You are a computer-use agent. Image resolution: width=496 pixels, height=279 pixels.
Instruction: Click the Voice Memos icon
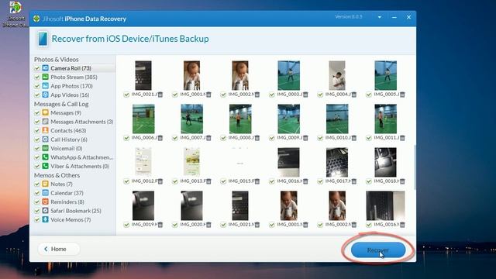pos(45,219)
